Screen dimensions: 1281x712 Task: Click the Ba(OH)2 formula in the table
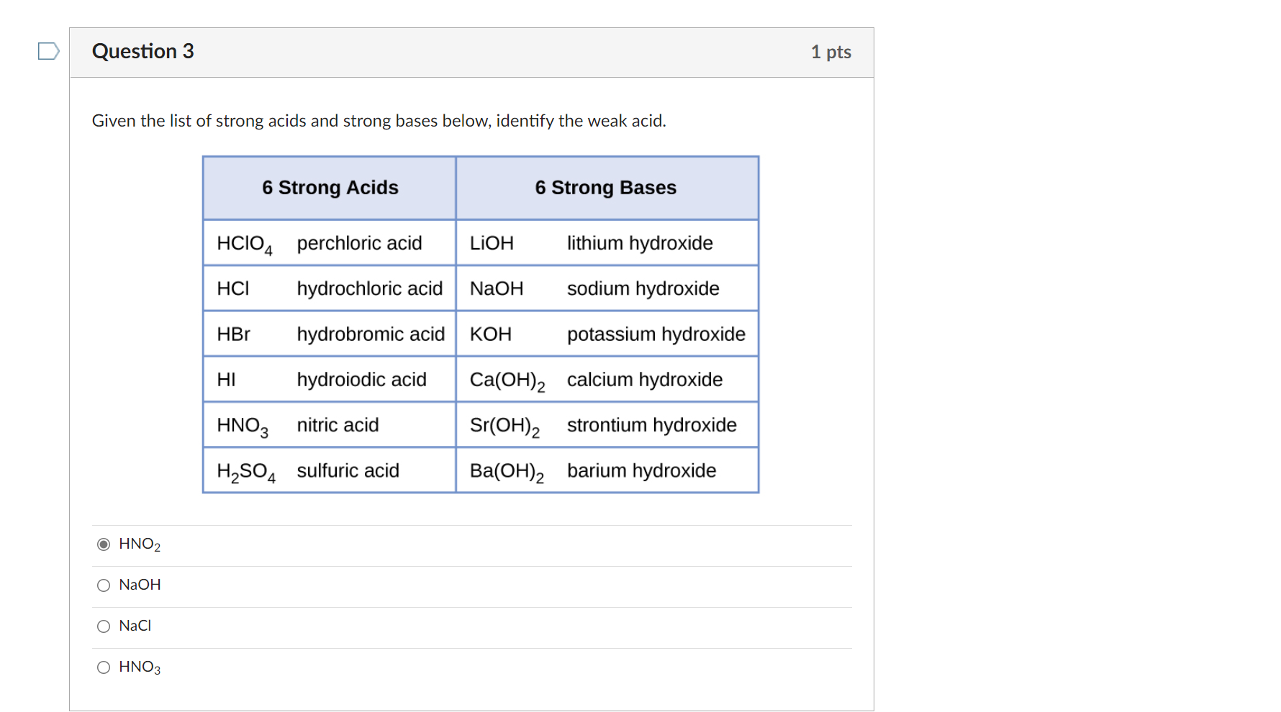coord(507,472)
